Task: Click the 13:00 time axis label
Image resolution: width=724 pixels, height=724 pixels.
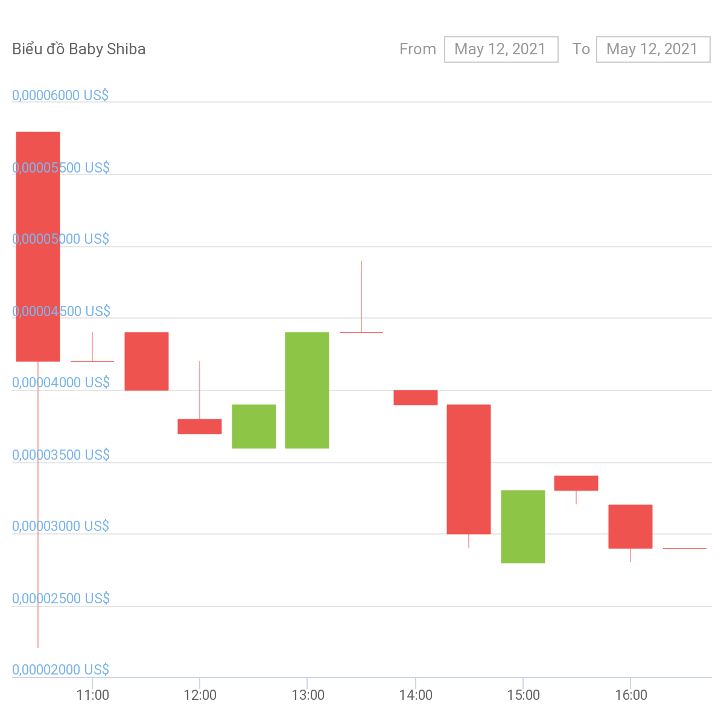Action: [x=308, y=695]
